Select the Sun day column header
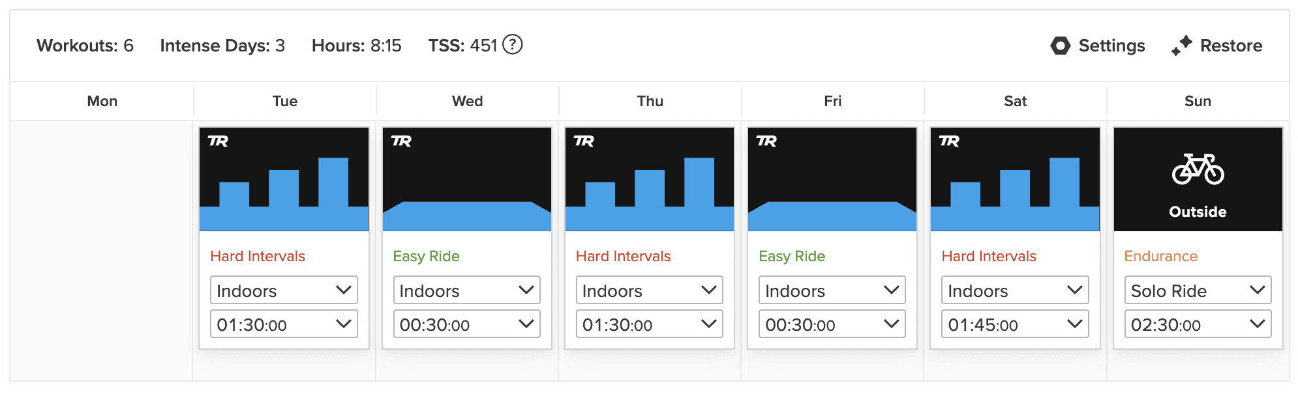Image resolution: width=1298 pixels, height=396 pixels. tap(1198, 101)
